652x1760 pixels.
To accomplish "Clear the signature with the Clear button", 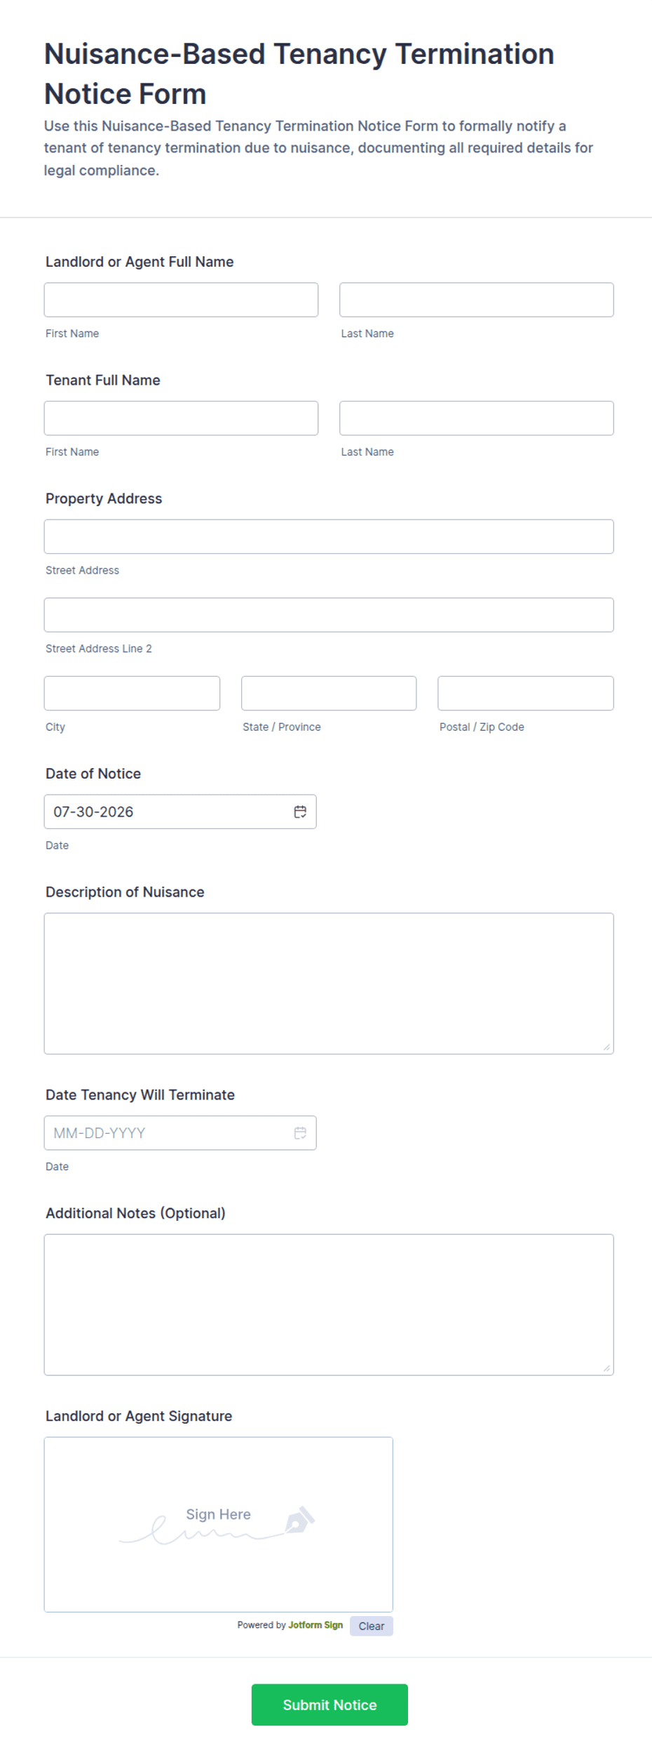I will 372,1627.
